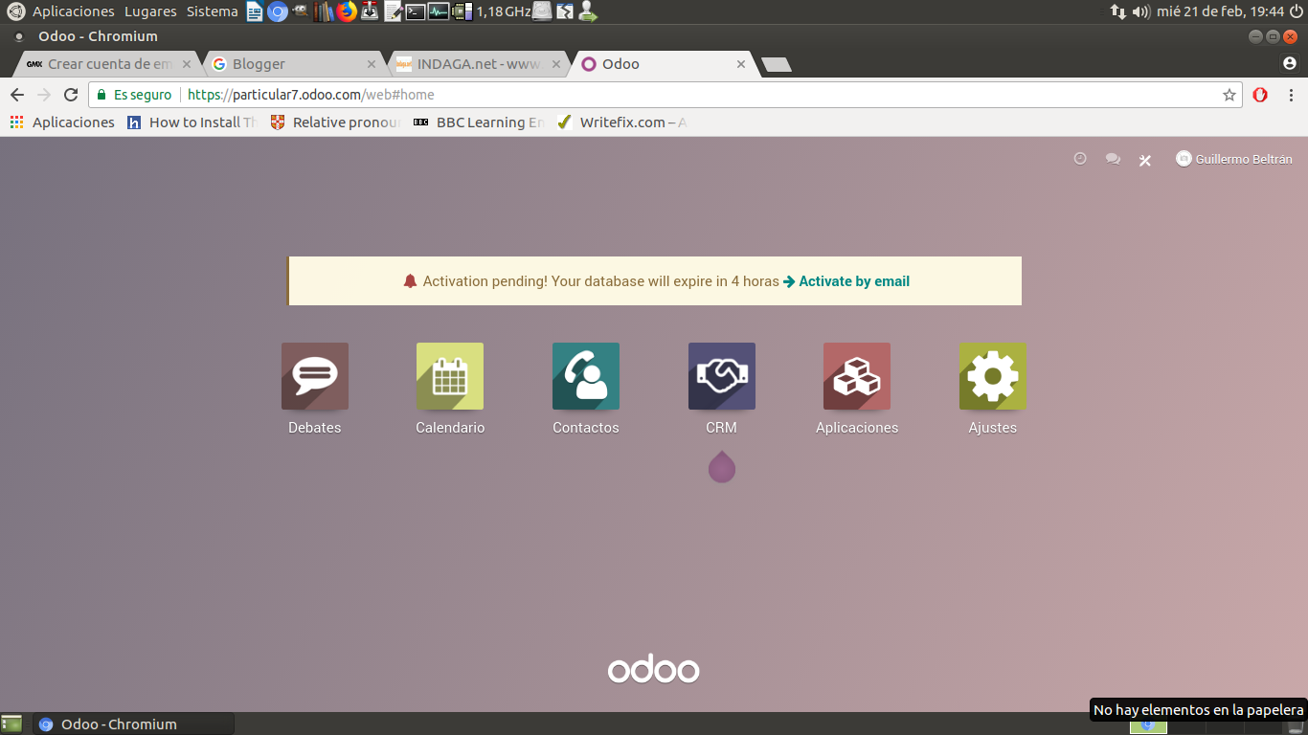Open the How to Install bookmark

pyautogui.click(x=192, y=122)
